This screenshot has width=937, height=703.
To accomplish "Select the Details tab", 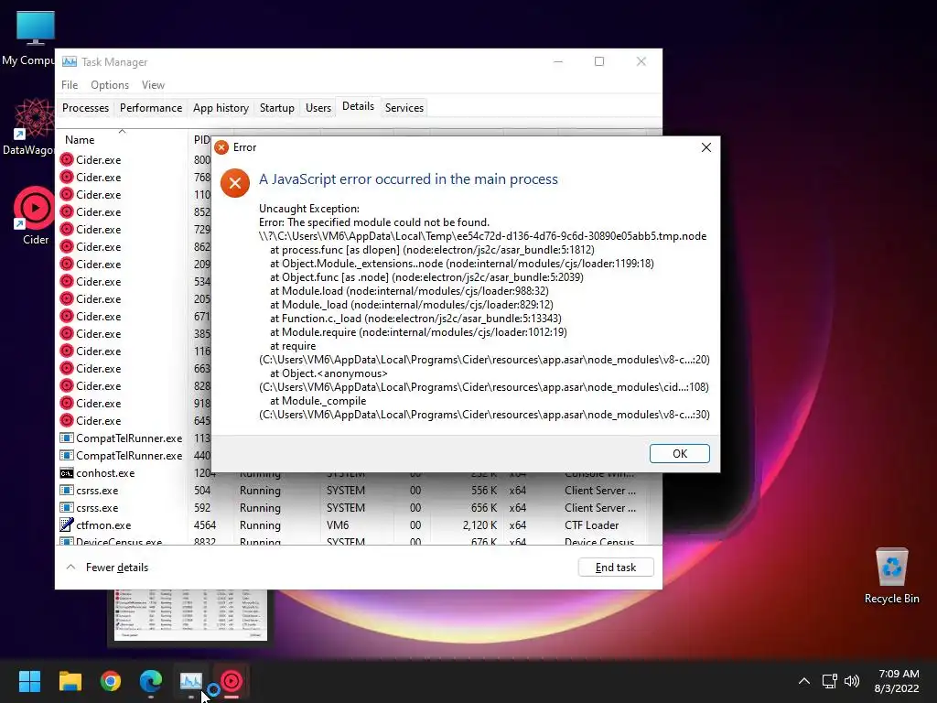I will click(358, 106).
